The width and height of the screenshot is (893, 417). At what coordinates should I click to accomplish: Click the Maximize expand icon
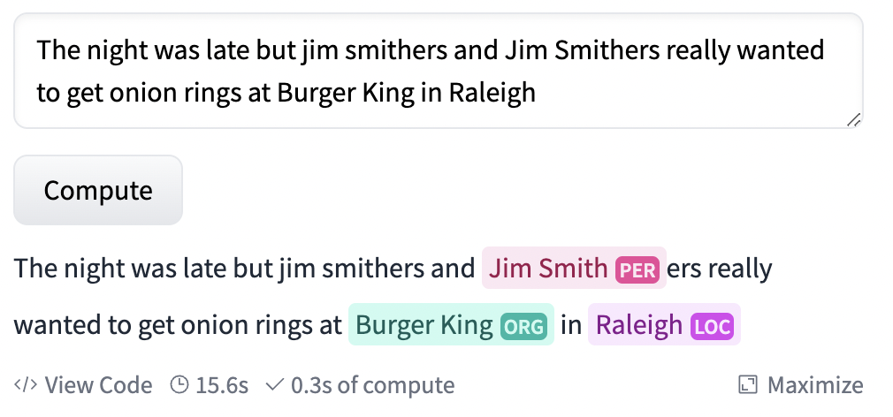pyautogui.click(x=748, y=385)
